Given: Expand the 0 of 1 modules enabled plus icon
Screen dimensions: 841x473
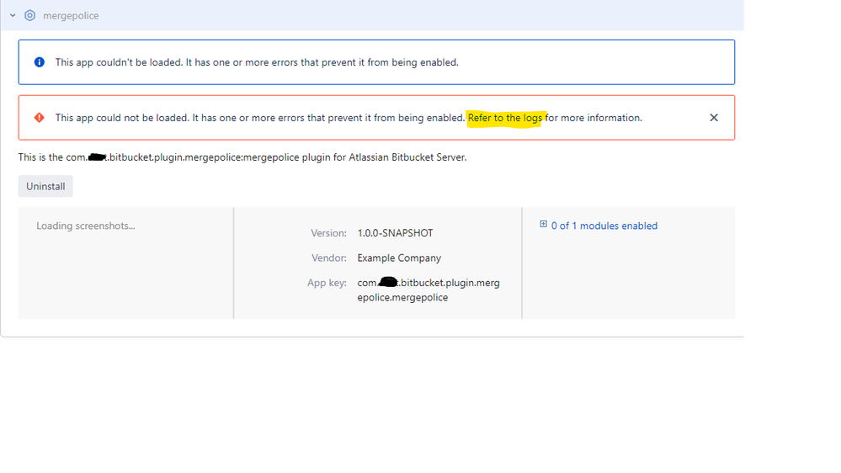Looking at the screenshot, I should point(543,224).
